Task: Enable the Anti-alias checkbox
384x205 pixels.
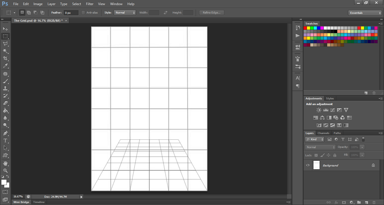Action: [x=83, y=13]
